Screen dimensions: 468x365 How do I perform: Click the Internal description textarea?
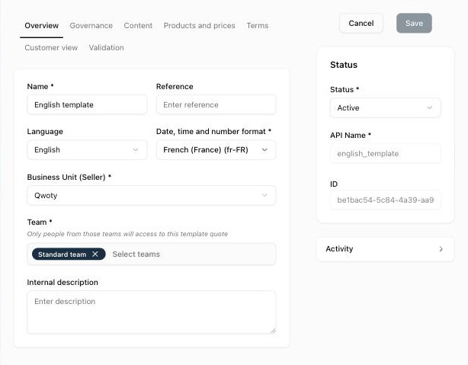(152, 312)
